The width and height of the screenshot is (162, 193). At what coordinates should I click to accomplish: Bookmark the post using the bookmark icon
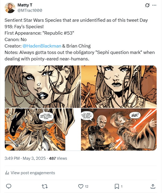coord(117,186)
